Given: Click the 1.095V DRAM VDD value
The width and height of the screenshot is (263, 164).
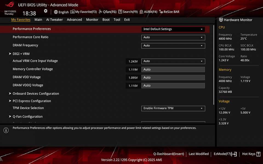Looking at the screenshot, I should tap(133, 78).
